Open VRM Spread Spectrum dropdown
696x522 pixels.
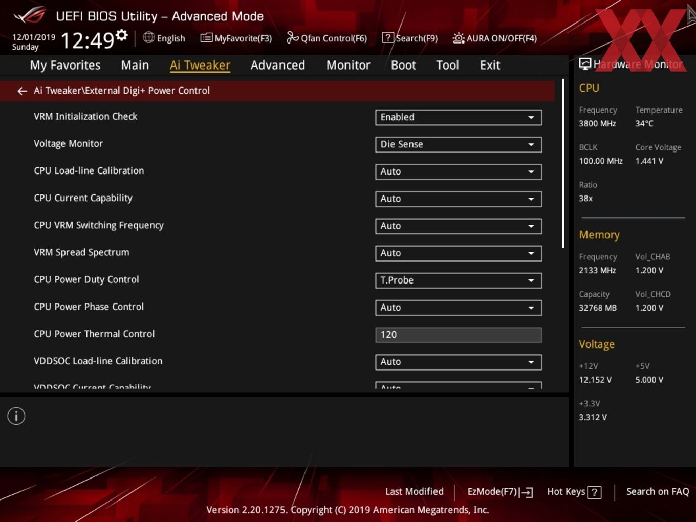coord(458,253)
